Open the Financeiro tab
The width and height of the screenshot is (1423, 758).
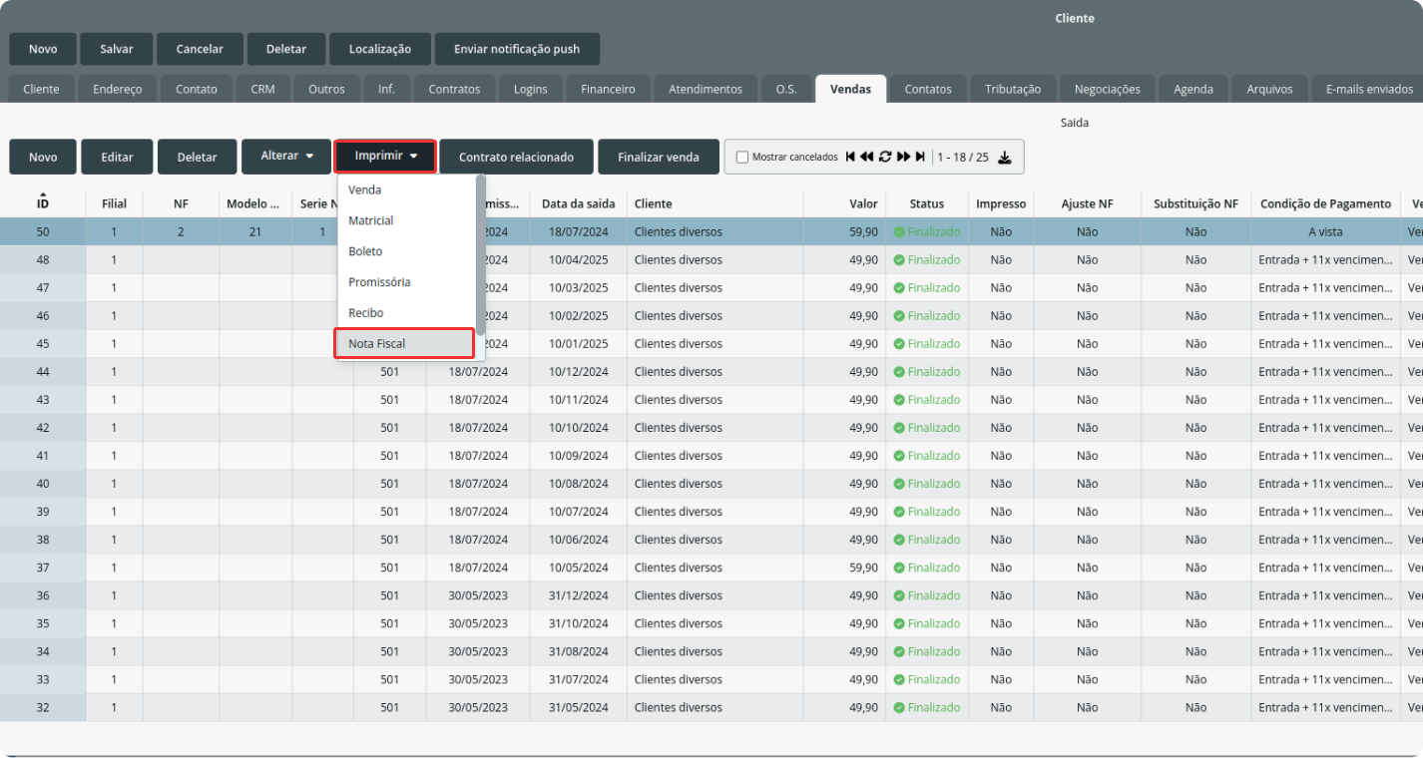pos(608,89)
